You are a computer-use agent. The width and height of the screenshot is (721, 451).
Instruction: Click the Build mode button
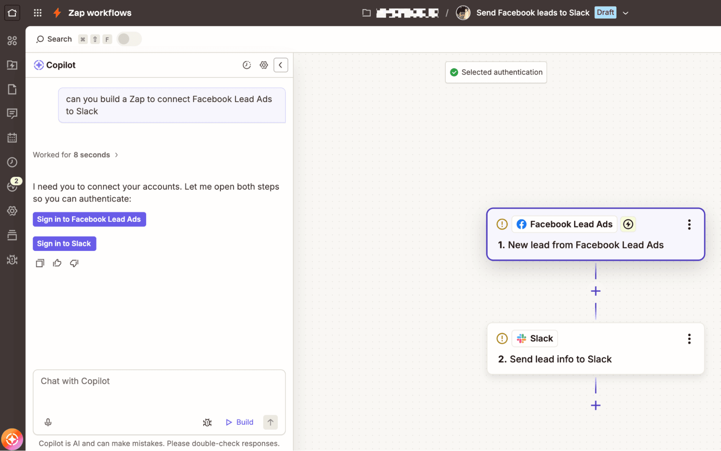(239, 422)
